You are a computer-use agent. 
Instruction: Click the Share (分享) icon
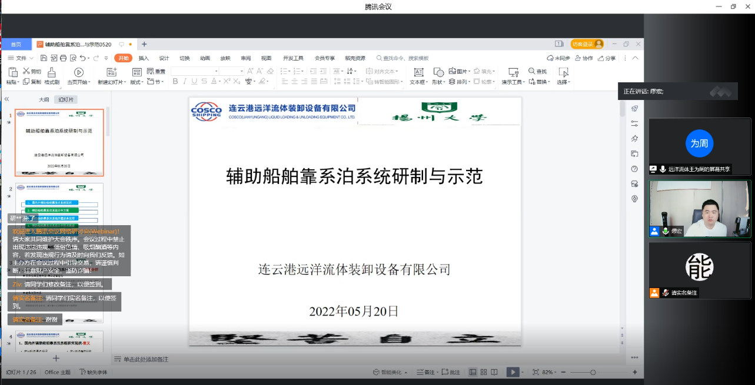pyautogui.click(x=606, y=58)
